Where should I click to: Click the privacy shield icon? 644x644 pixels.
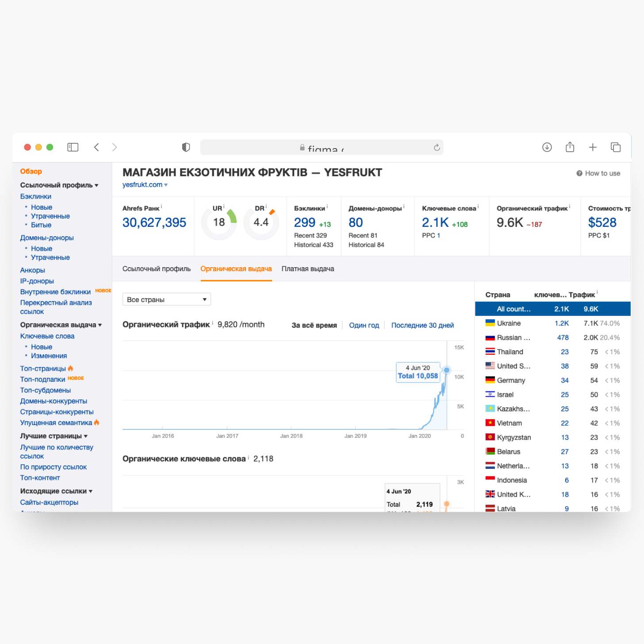click(x=186, y=147)
